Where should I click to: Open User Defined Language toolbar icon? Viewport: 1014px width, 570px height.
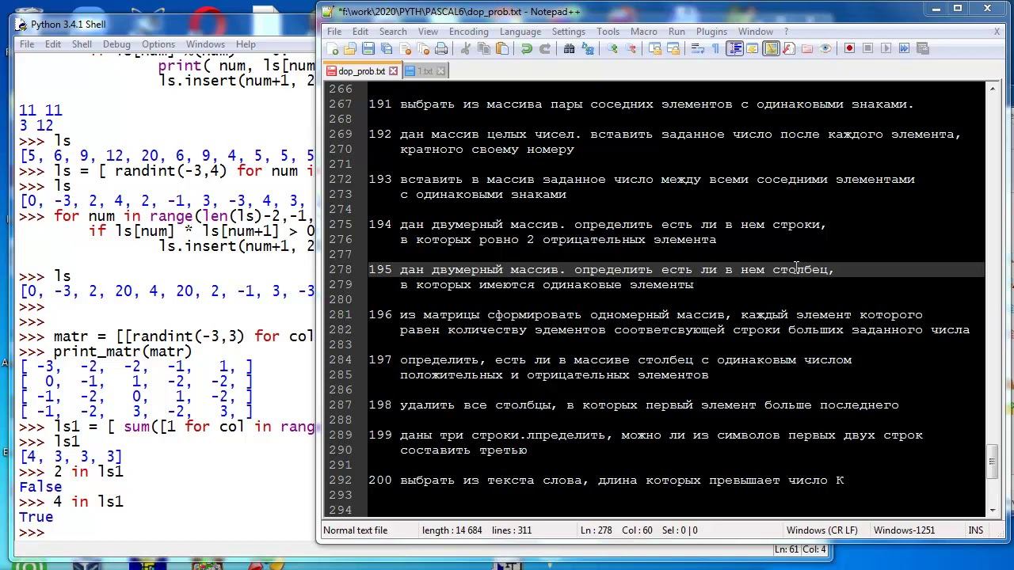(753, 48)
